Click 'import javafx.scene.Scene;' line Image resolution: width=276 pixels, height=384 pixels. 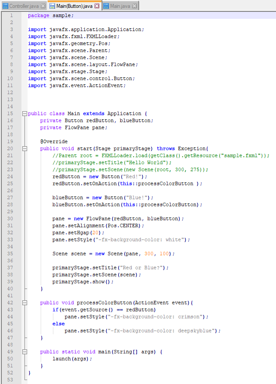point(67,58)
